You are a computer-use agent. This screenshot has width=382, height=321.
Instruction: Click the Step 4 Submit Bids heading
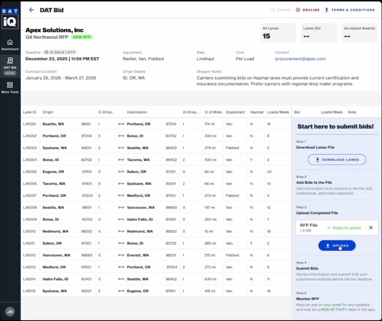pyautogui.click(x=307, y=268)
